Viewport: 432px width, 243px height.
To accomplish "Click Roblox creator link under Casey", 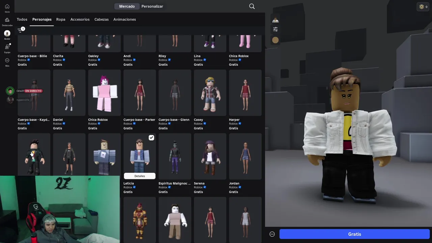I will 198,124.
